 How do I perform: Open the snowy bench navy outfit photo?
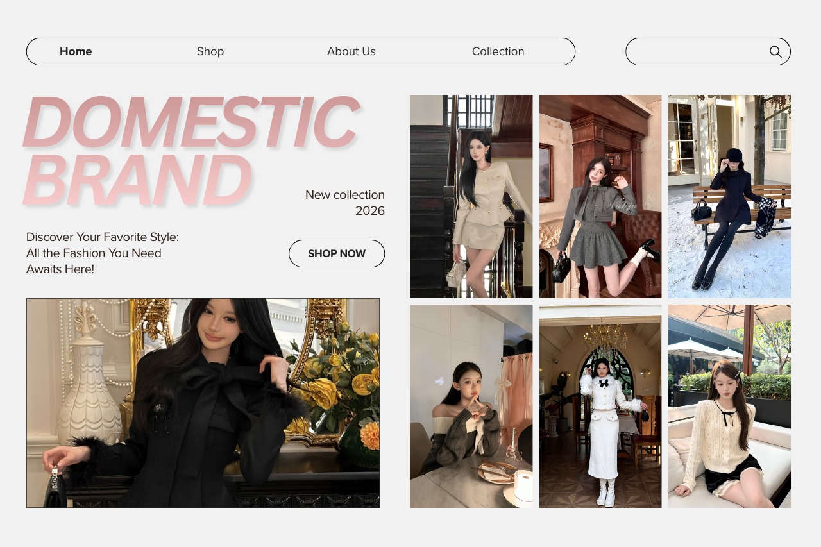729,196
